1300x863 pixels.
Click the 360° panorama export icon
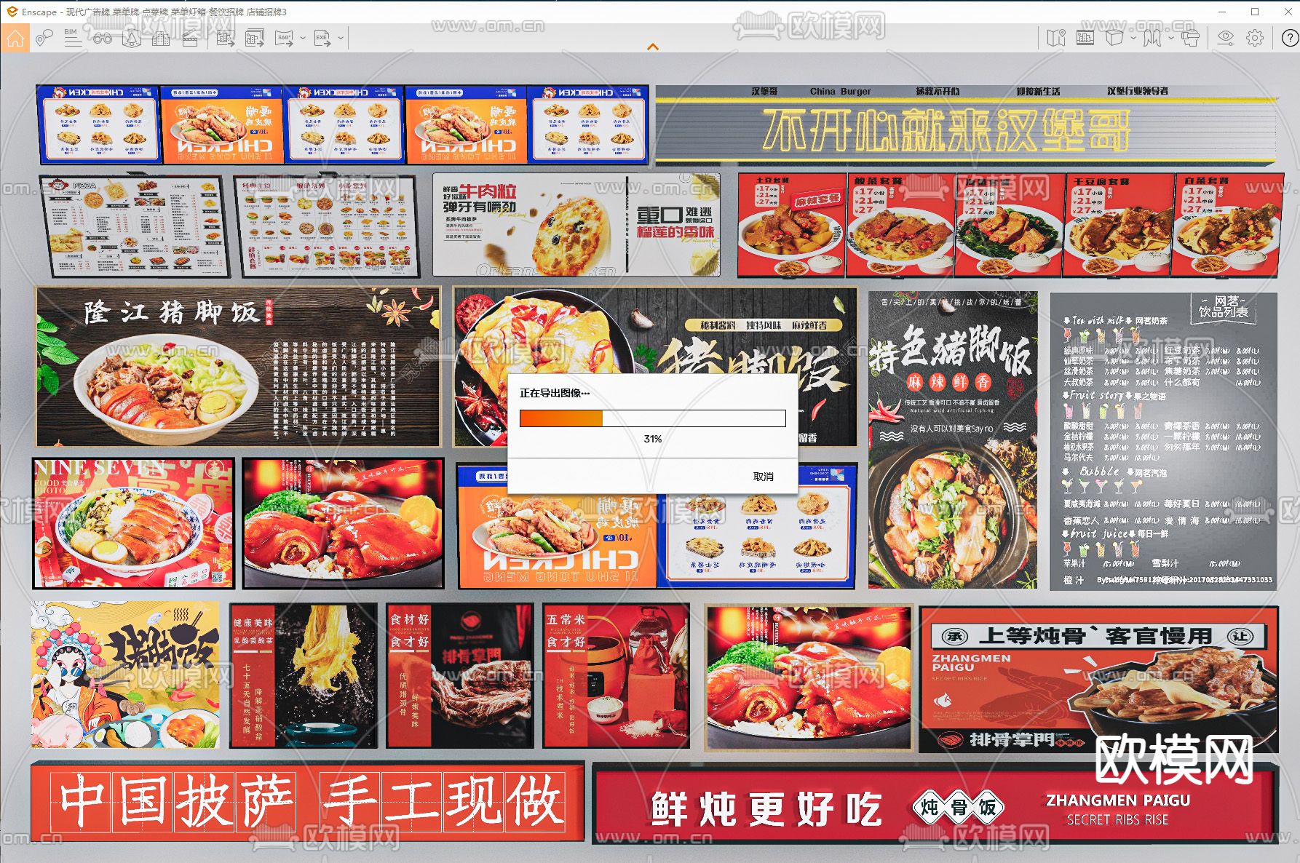point(284,38)
